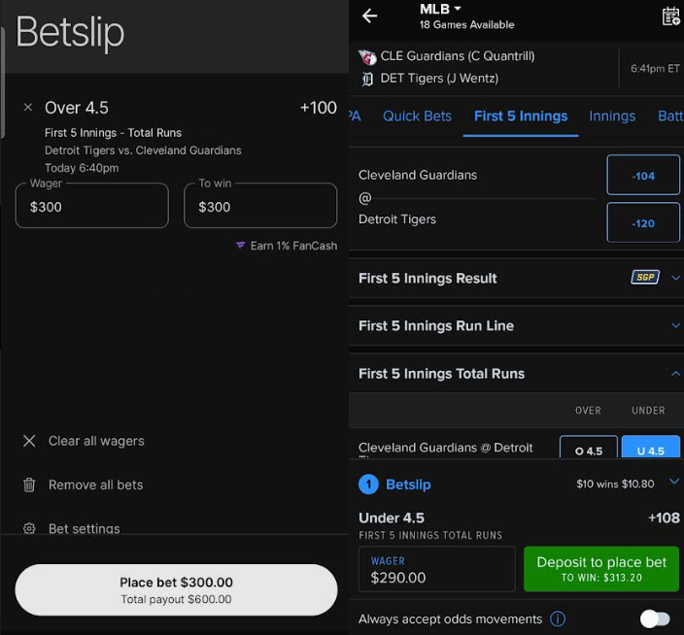Image resolution: width=684 pixels, height=635 pixels.
Task: Click the $10 wins $10.80 text
Action: tap(615, 484)
